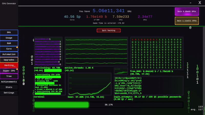
Task: Click the 1.76e149 b RAM value
Action: tap(96, 17)
